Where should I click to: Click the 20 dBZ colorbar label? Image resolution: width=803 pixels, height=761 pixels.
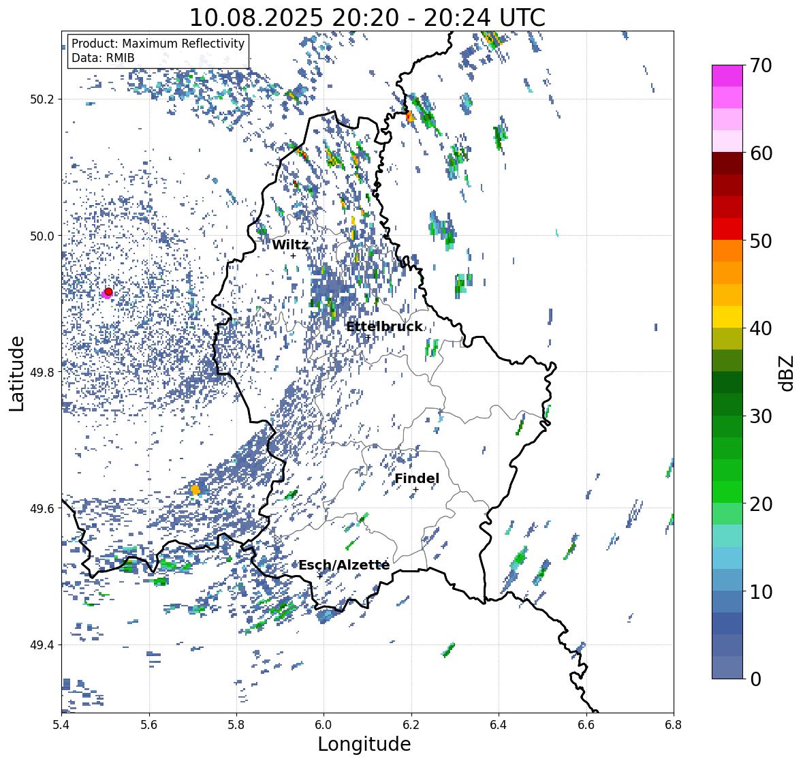pyautogui.click(x=761, y=504)
